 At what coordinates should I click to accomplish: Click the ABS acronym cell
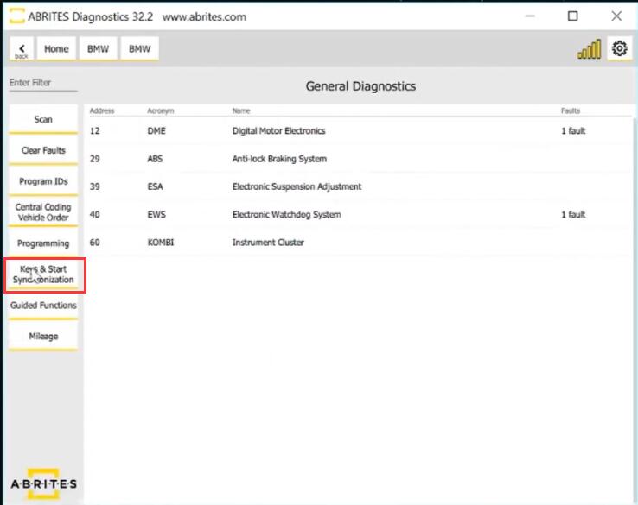coord(155,159)
